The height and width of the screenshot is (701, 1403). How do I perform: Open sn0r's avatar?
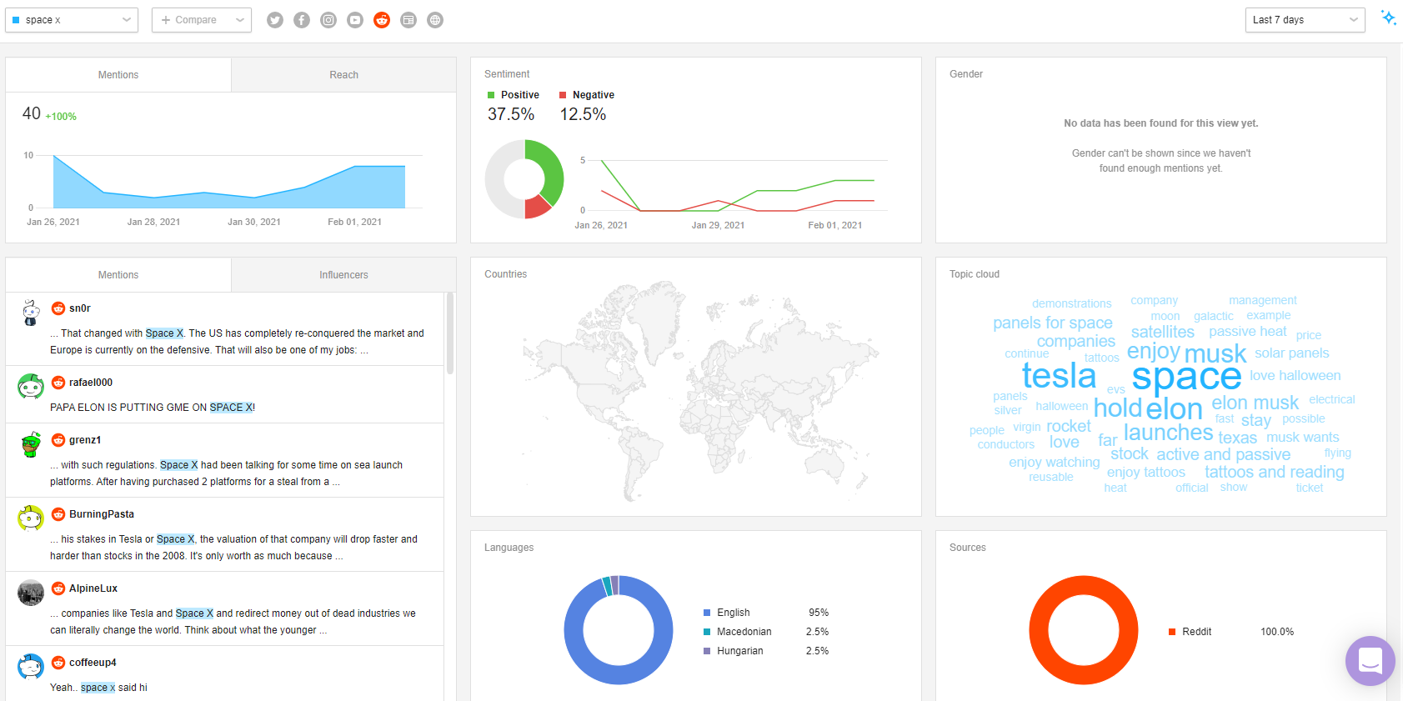31,313
